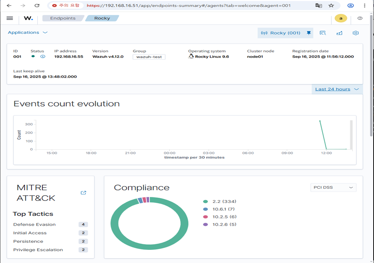Image resolution: width=374 pixels, height=263 pixels.
Task: Open the hamburger navigation menu
Action: point(10,18)
